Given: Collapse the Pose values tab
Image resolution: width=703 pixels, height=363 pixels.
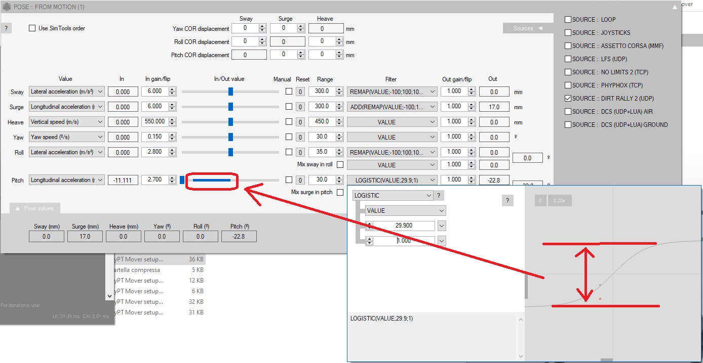Looking at the screenshot, I should coord(34,208).
